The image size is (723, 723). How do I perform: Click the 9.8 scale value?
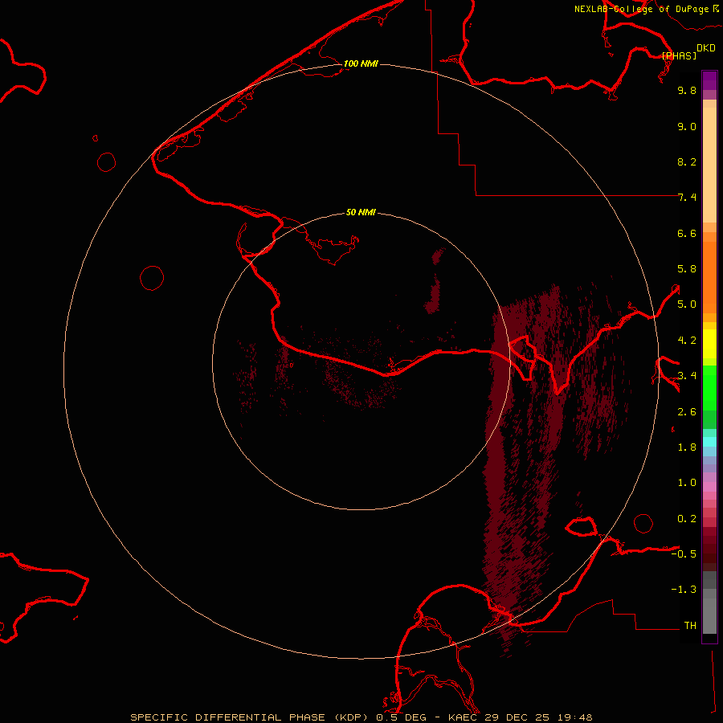coord(687,90)
